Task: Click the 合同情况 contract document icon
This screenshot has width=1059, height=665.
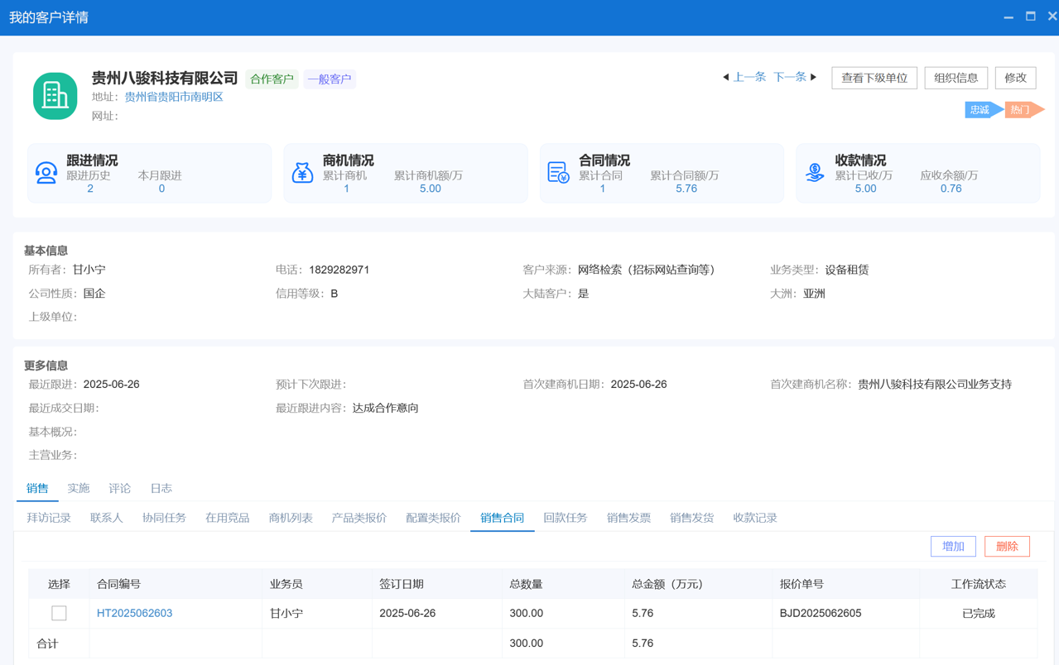Action: coord(559,173)
